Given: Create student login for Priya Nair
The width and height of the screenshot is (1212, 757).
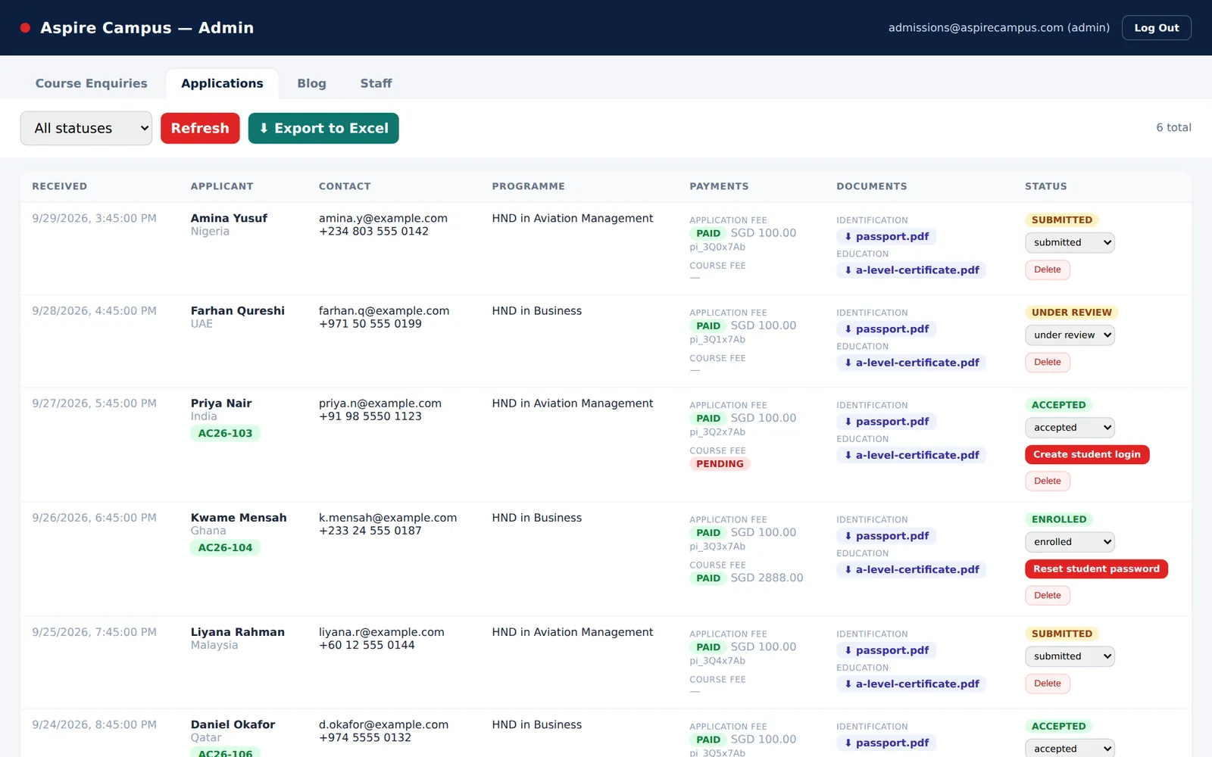Looking at the screenshot, I should [x=1087, y=454].
